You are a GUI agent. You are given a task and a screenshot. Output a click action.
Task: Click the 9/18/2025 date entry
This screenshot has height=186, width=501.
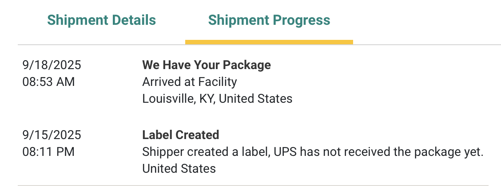click(52, 66)
